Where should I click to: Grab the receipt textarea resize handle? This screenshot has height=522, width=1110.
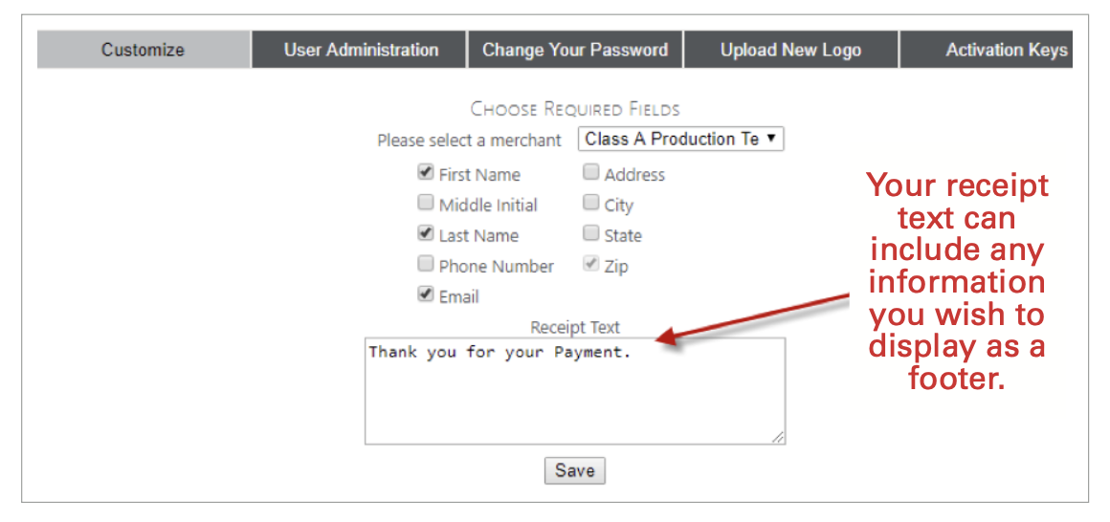tap(778, 437)
